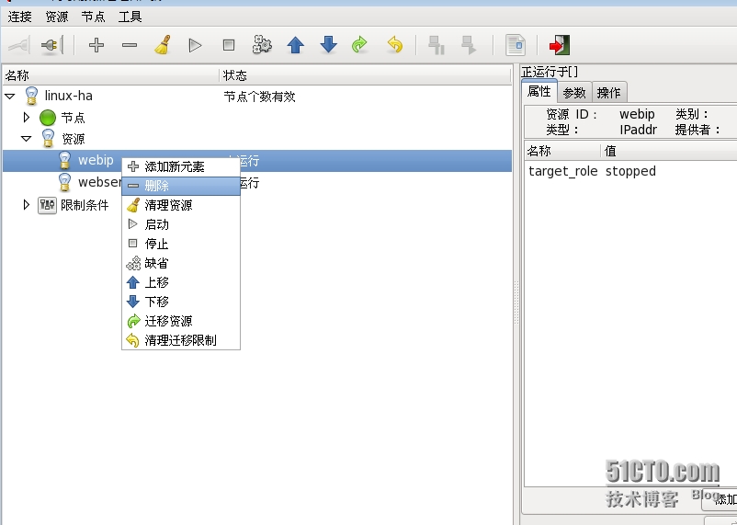Choose 清理资源 from context menu
Image resolution: width=737 pixels, height=525 pixels.
(x=181, y=205)
